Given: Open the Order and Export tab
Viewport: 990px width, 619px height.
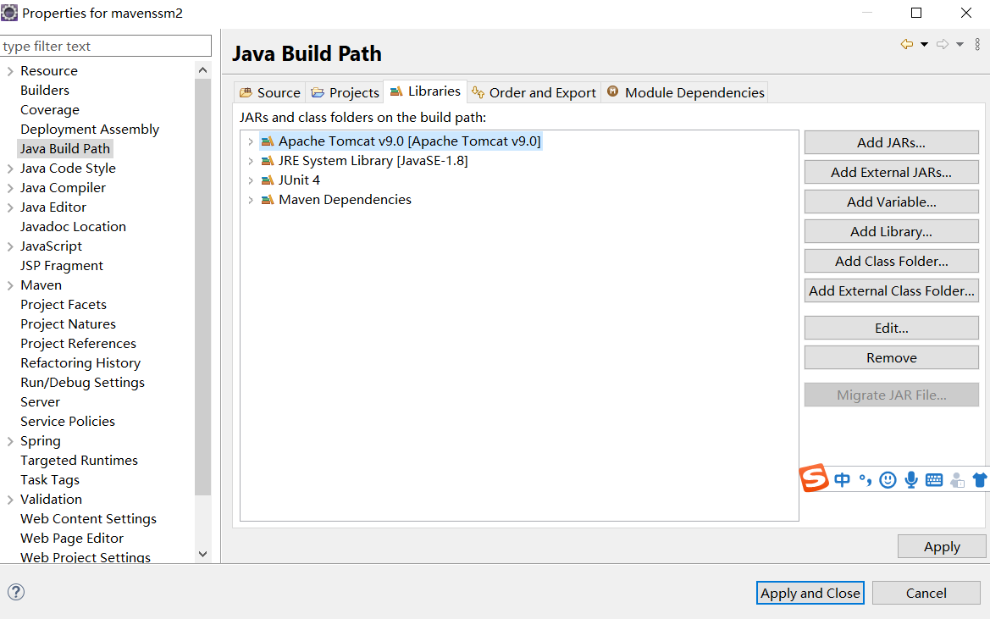Looking at the screenshot, I should coord(534,93).
